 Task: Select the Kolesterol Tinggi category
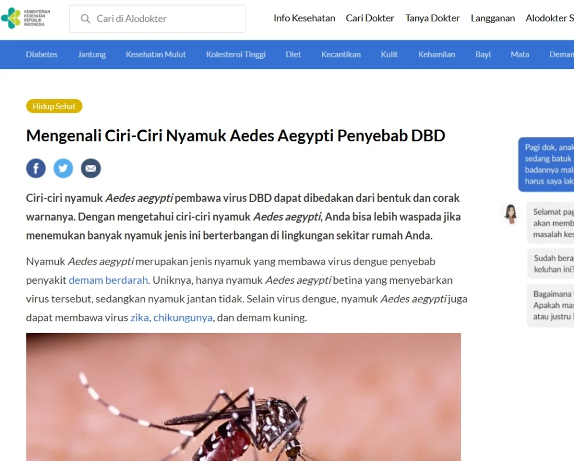pos(236,54)
